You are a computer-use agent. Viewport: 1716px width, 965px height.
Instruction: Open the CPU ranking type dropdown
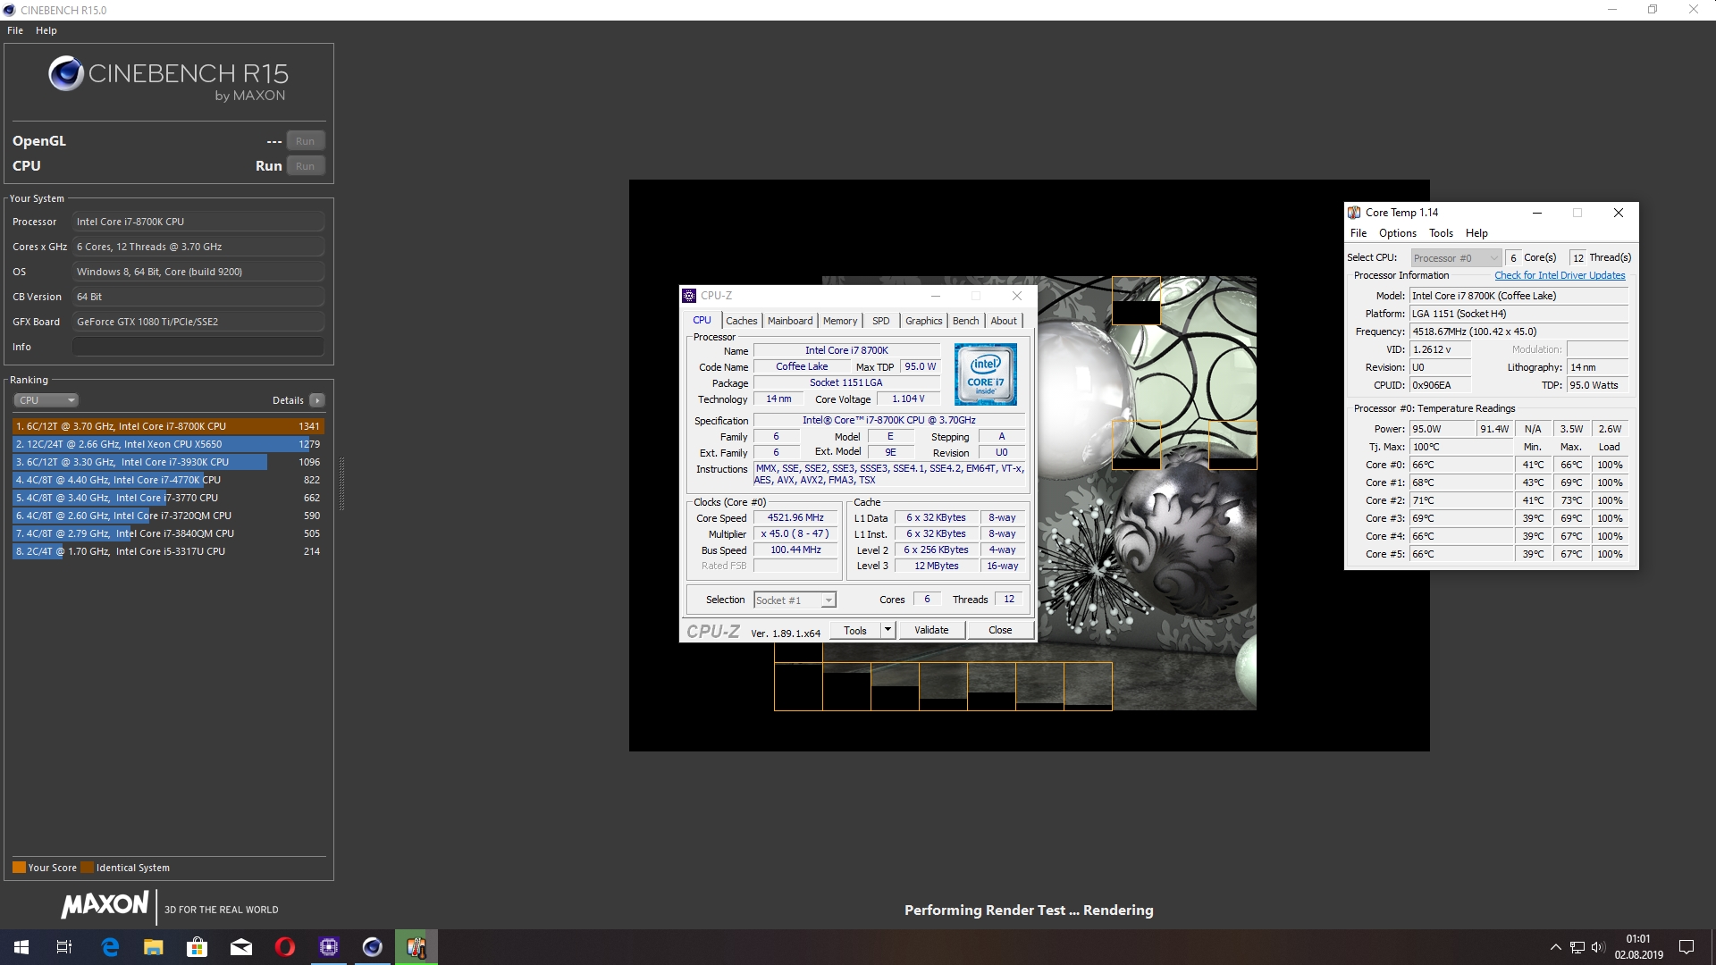[46, 400]
